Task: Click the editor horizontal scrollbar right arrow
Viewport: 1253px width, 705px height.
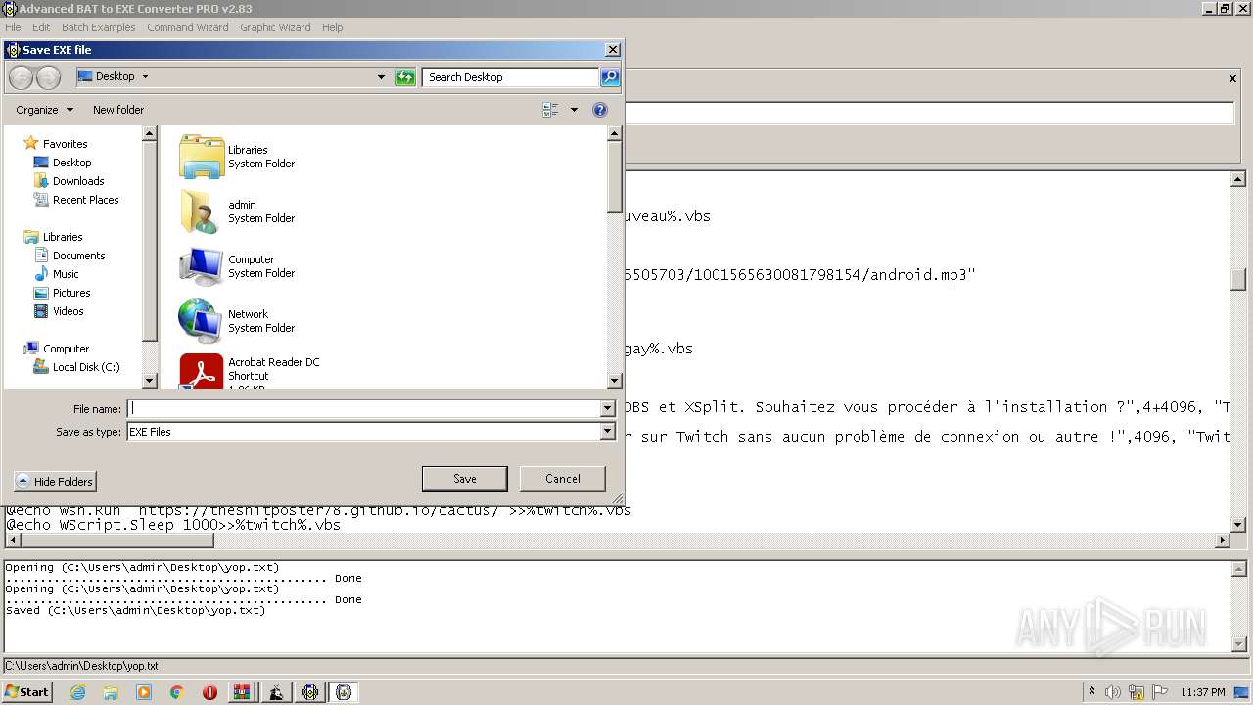Action: click(x=1222, y=540)
